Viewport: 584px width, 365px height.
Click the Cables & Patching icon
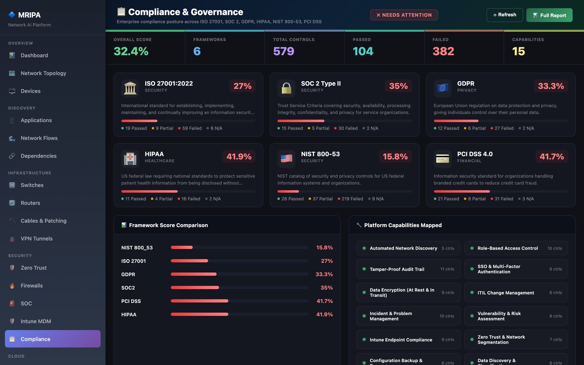[12, 221]
